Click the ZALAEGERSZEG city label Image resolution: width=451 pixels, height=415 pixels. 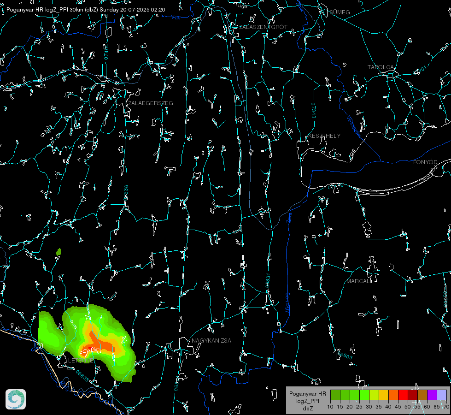coord(151,103)
